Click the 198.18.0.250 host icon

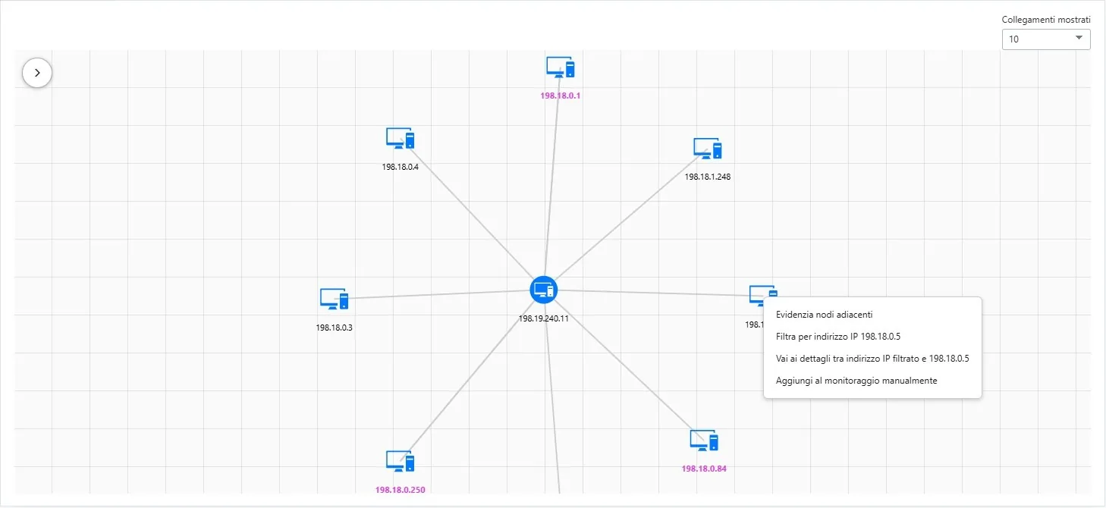(x=400, y=461)
